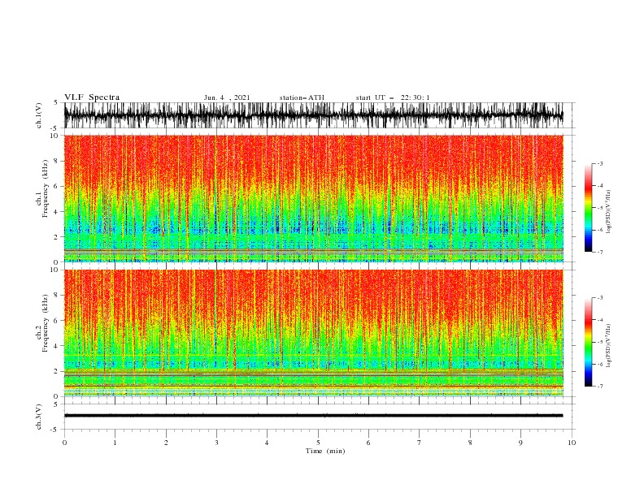The image size is (644, 497).
Task: Click the "ch.1(V)" axis label
Action: pyautogui.click(x=39, y=115)
